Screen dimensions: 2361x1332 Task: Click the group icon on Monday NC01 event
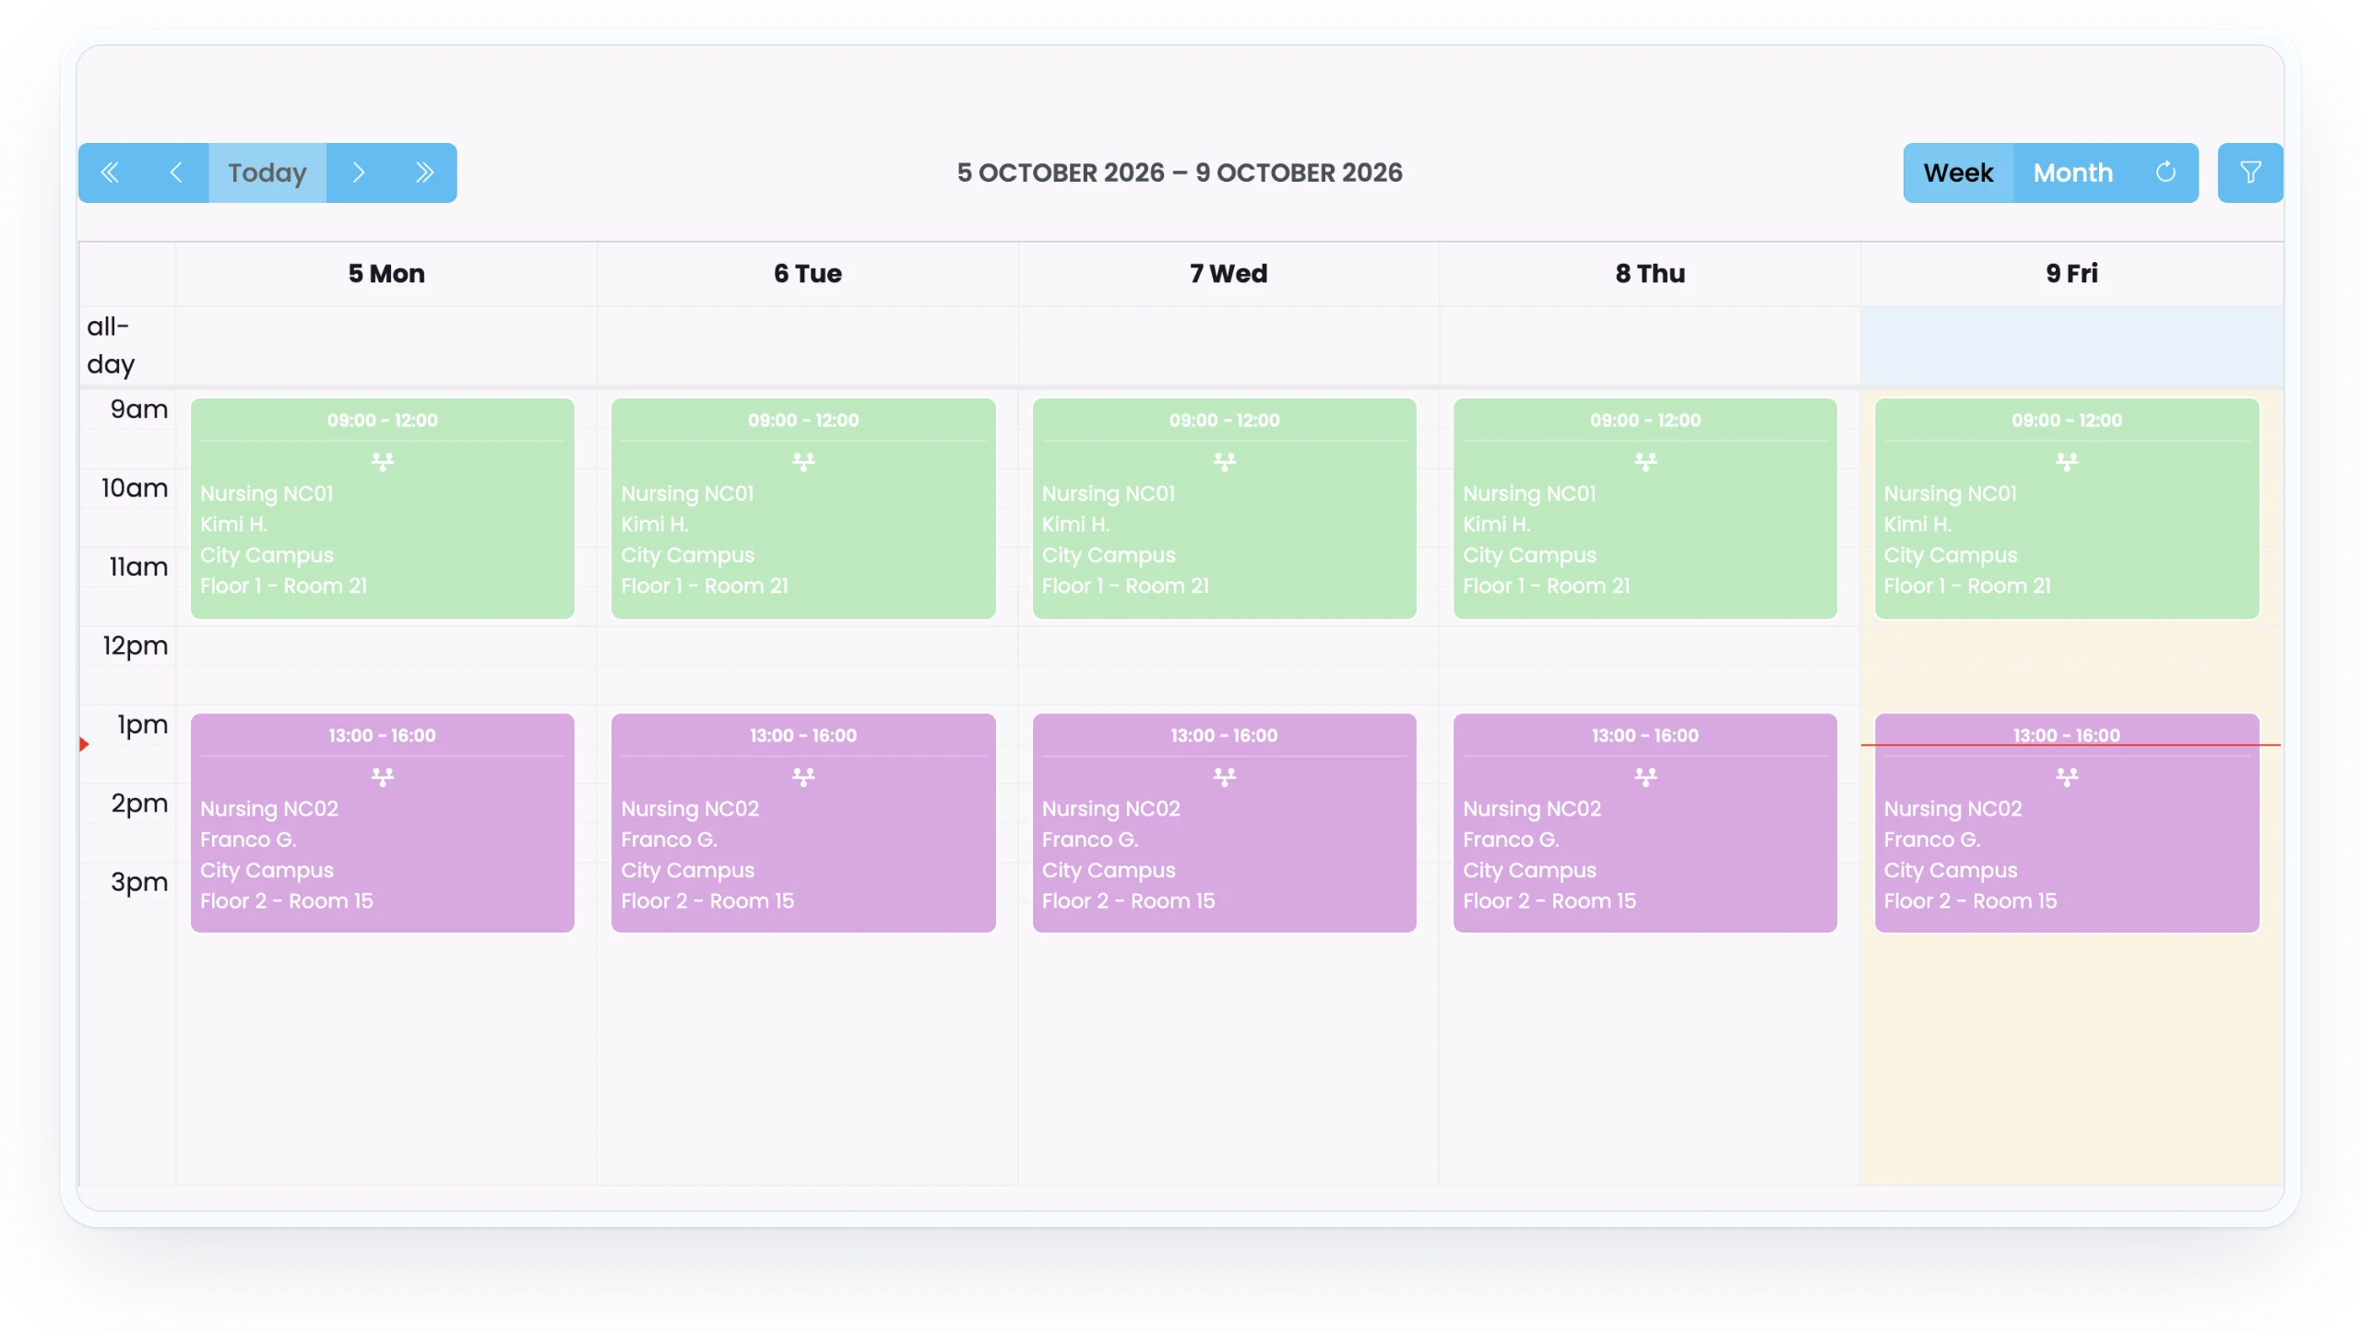383,461
